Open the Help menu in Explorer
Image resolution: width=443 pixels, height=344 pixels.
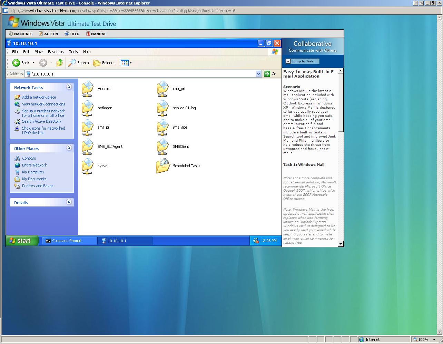click(x=87, y=52)
